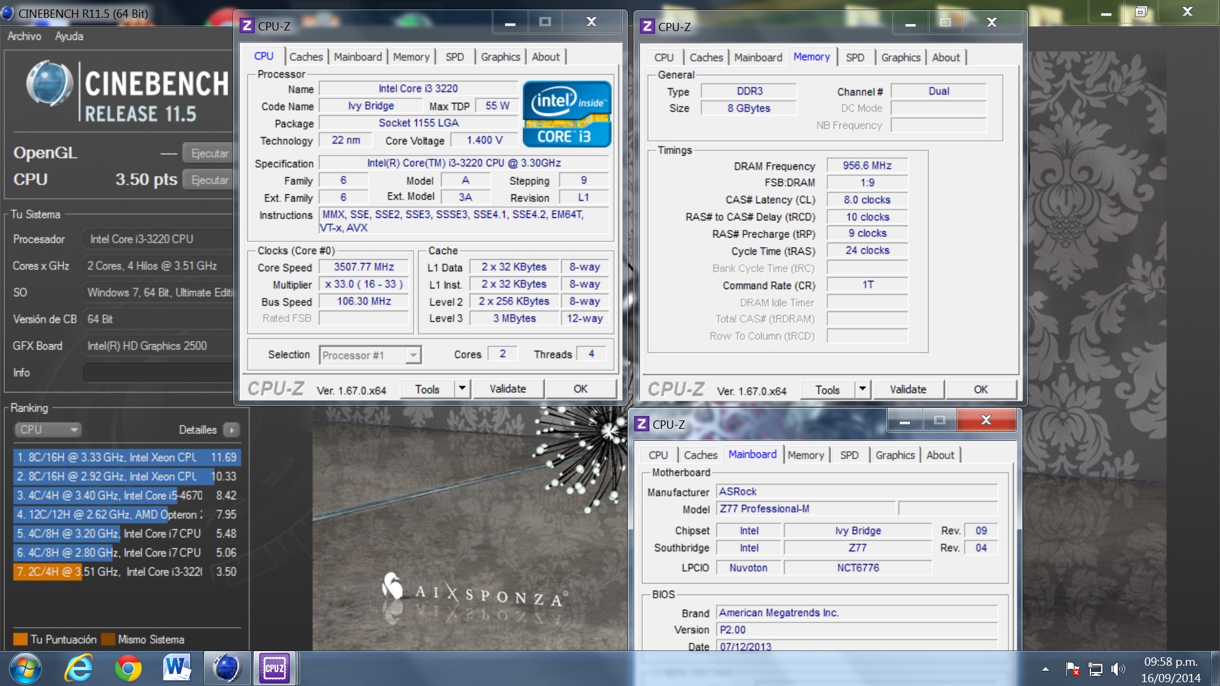Screen dimensions: 1220x686
Task: Click Z icon in Mainboard CPU-Z title bar
Action: [642, 424]
